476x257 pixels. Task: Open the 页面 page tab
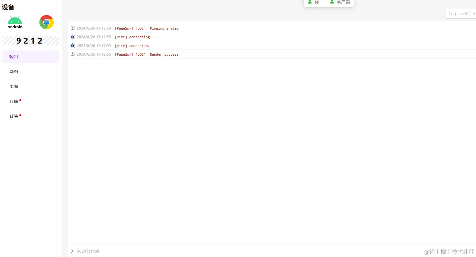pos(31,86)
